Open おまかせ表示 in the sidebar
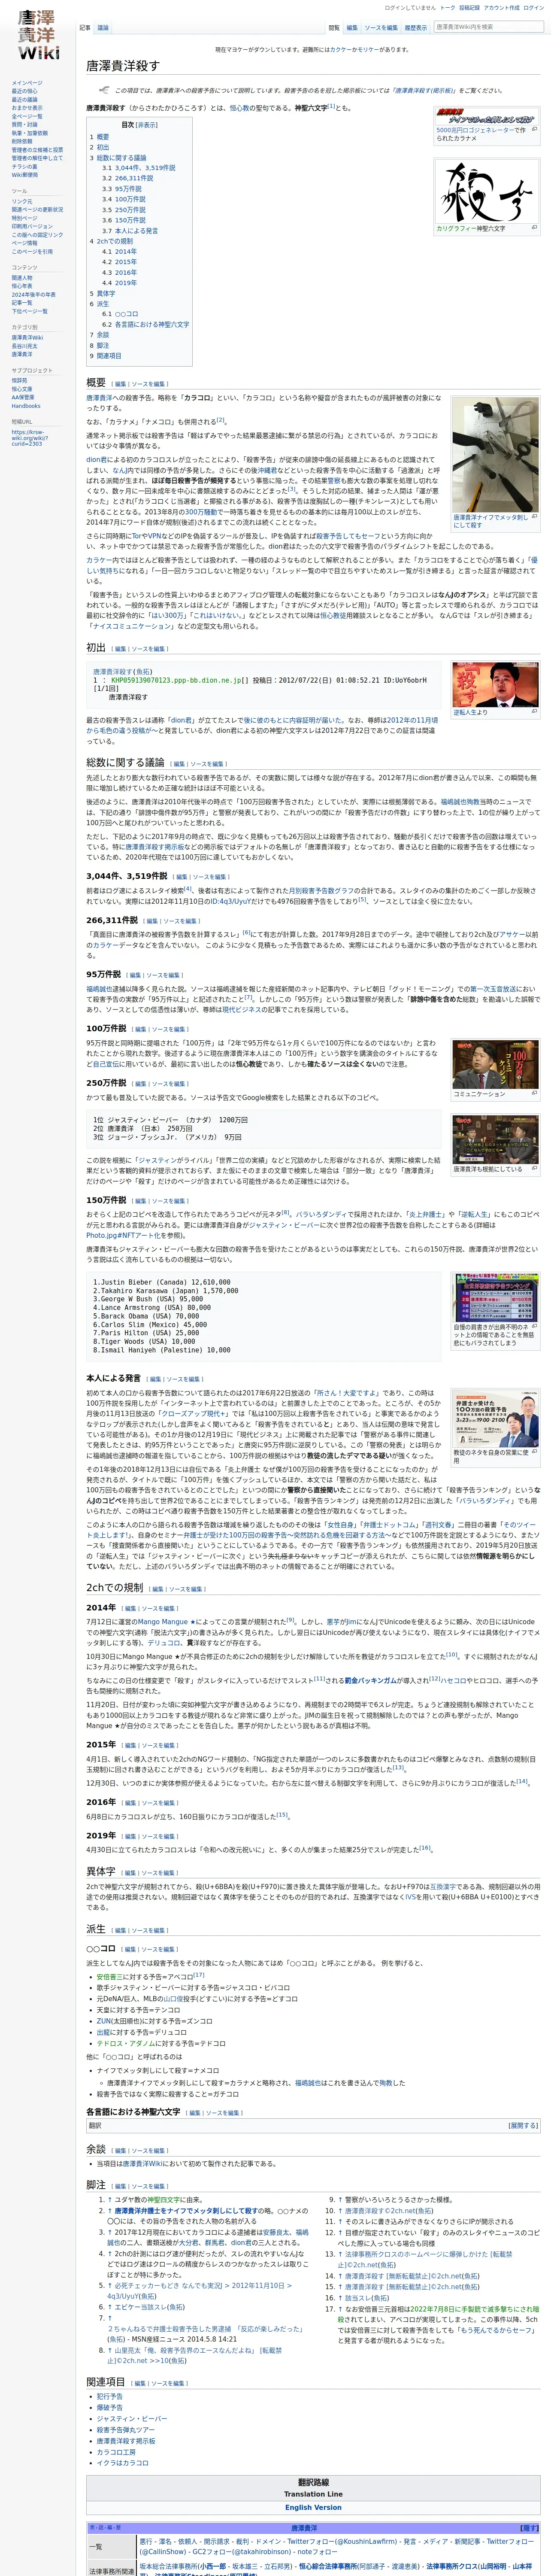 [x=27, y=108]
